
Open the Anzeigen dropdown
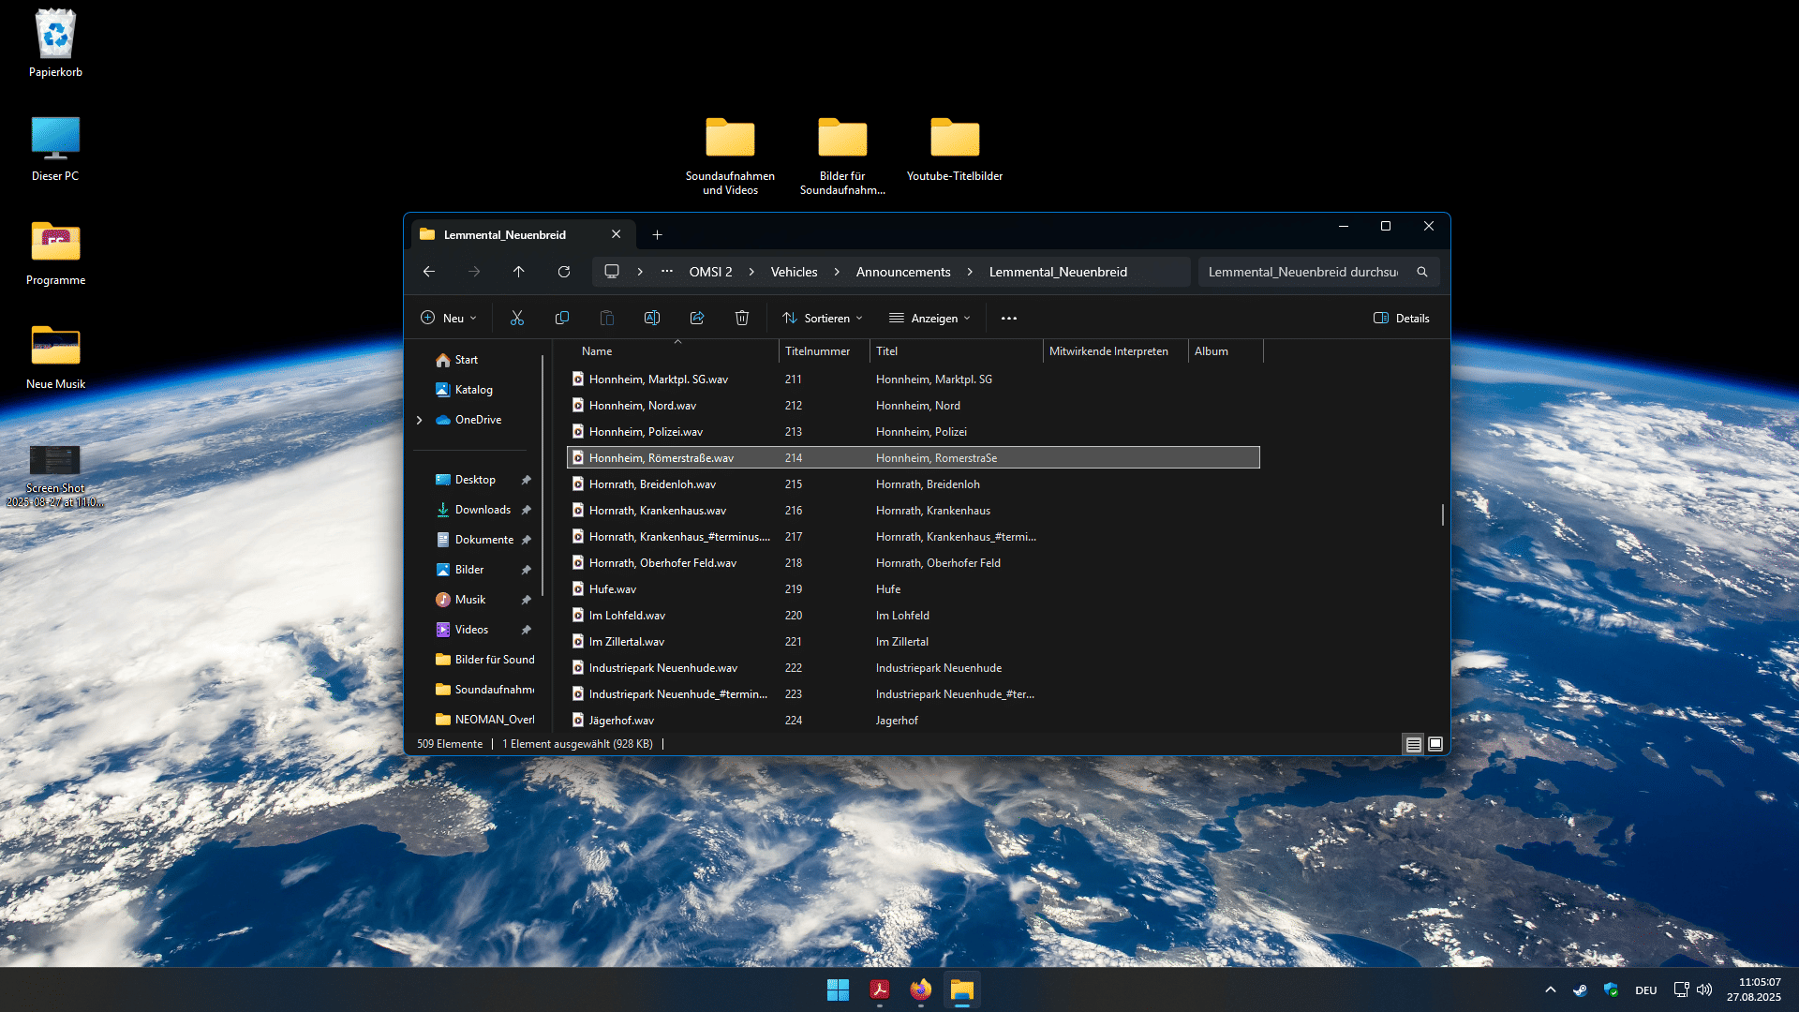(929, 318)
